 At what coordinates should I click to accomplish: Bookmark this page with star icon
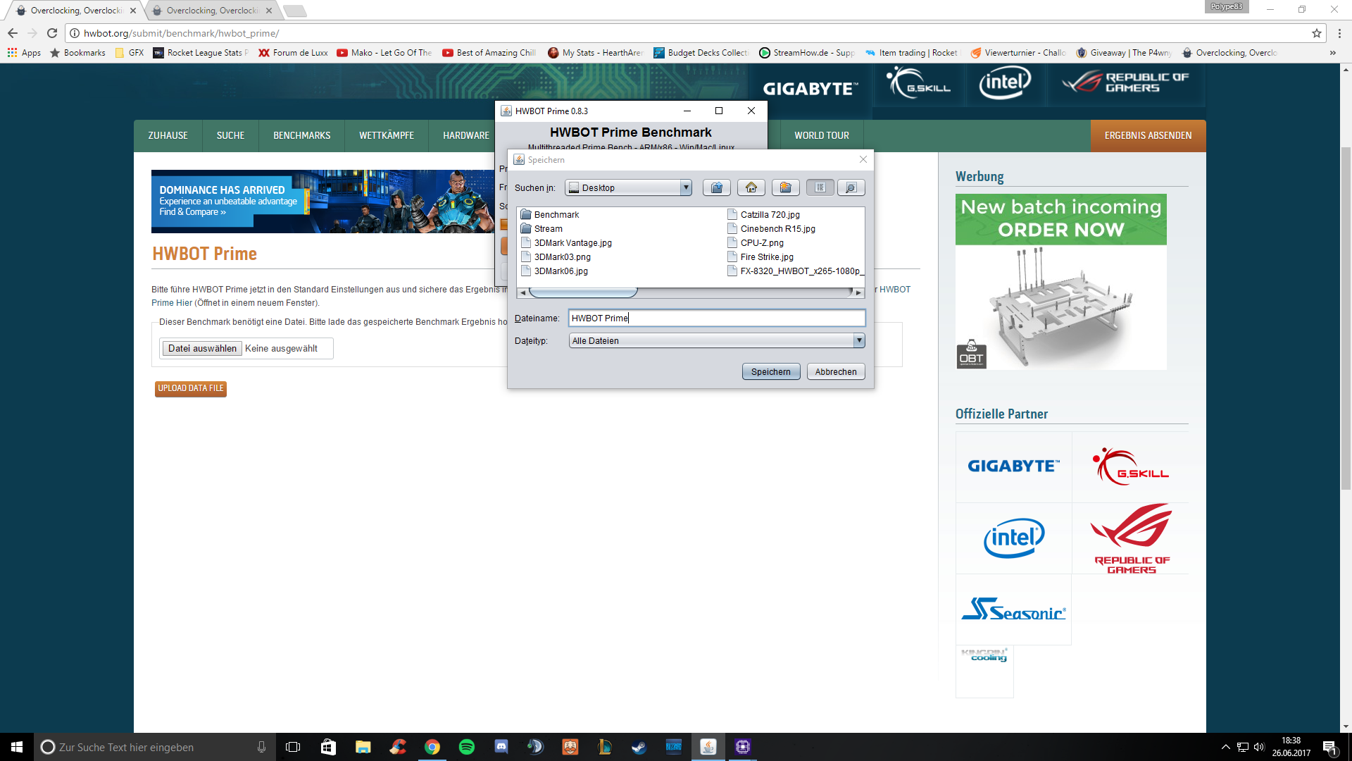[1316, 33]
